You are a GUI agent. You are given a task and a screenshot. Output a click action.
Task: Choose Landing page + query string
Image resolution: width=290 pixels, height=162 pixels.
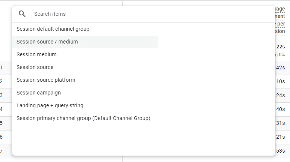(50, 105)
